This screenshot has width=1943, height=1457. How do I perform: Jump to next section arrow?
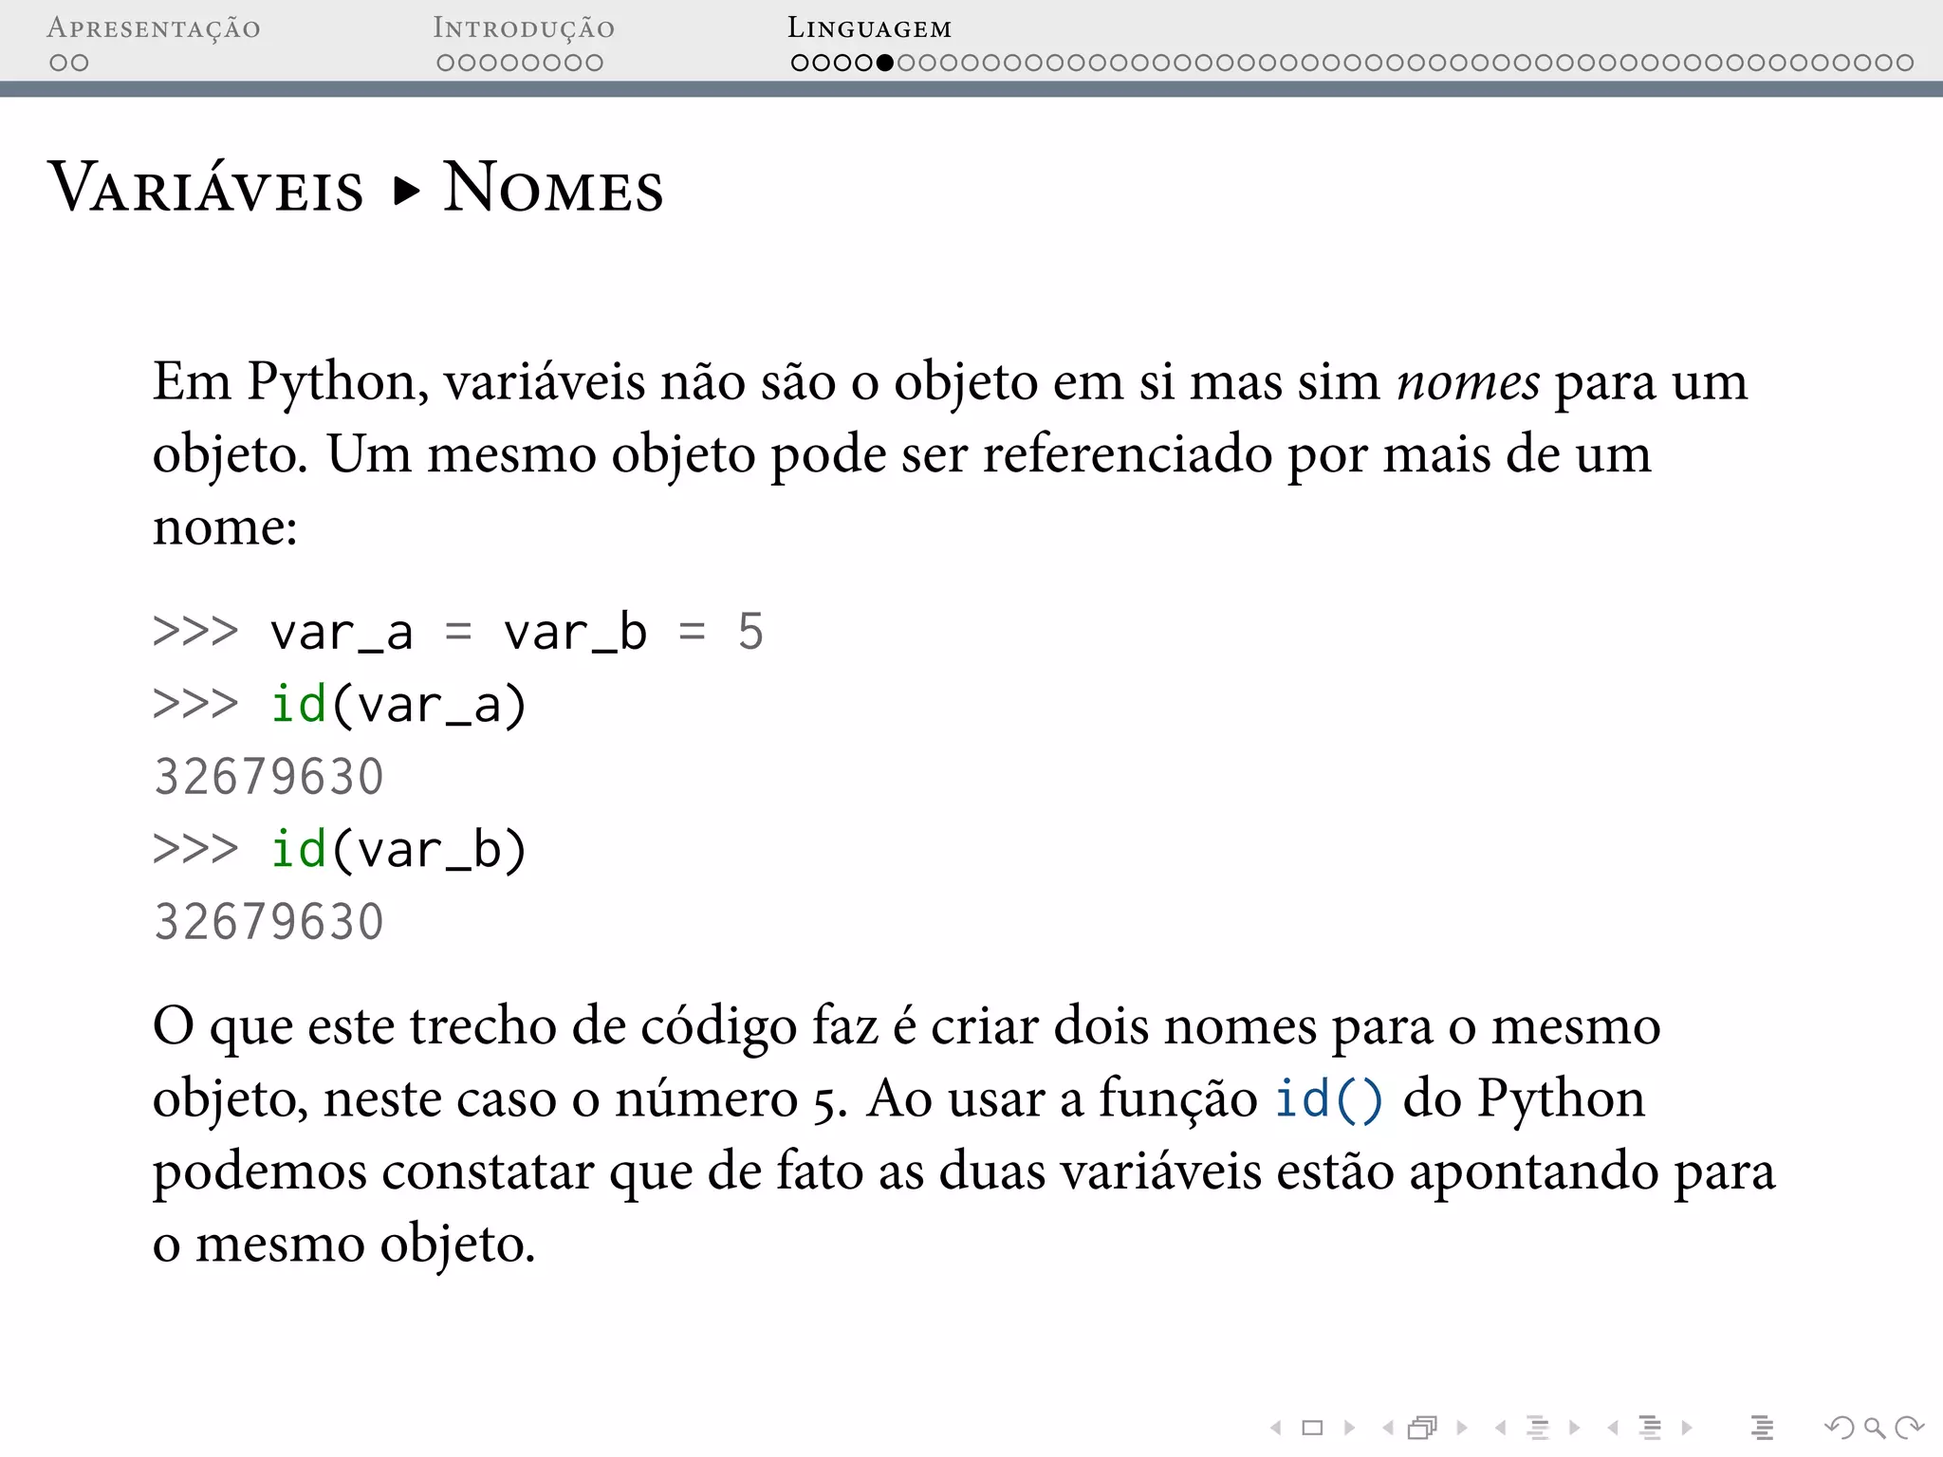(1687, 1427)
